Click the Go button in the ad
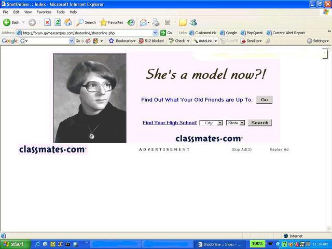The image size is (332, 249). coord(264,100)
